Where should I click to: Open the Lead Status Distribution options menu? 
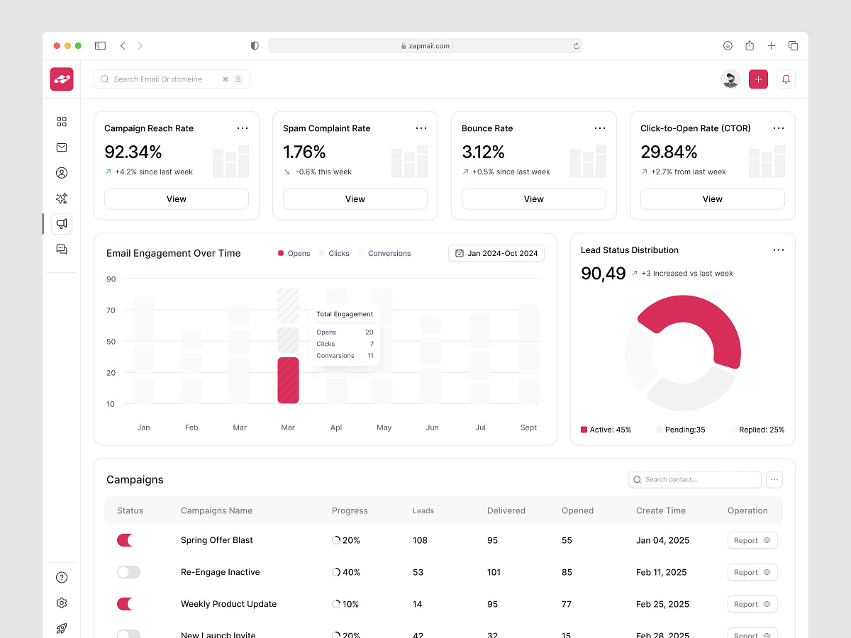coord(779,250)
